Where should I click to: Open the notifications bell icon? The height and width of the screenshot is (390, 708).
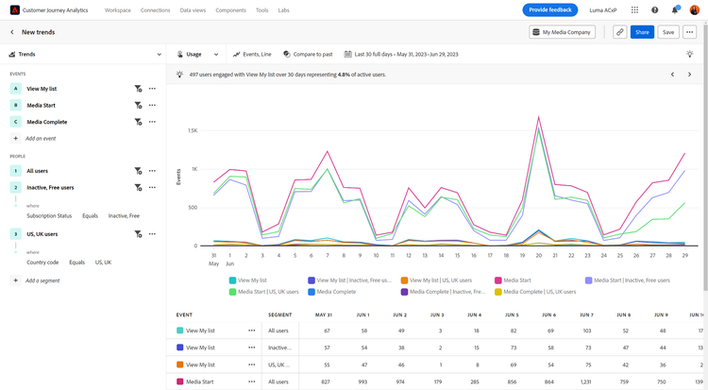click(x=675, y=10)
